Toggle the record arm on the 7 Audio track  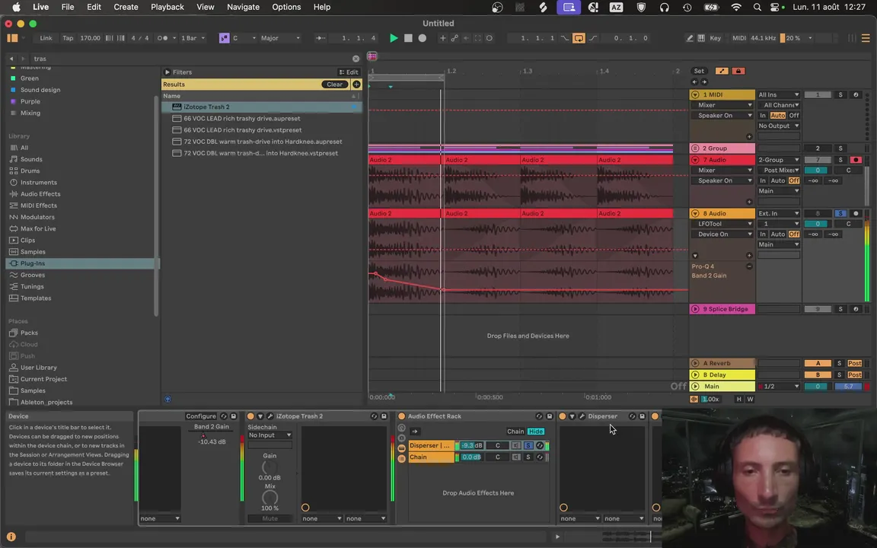pos(856,160)
